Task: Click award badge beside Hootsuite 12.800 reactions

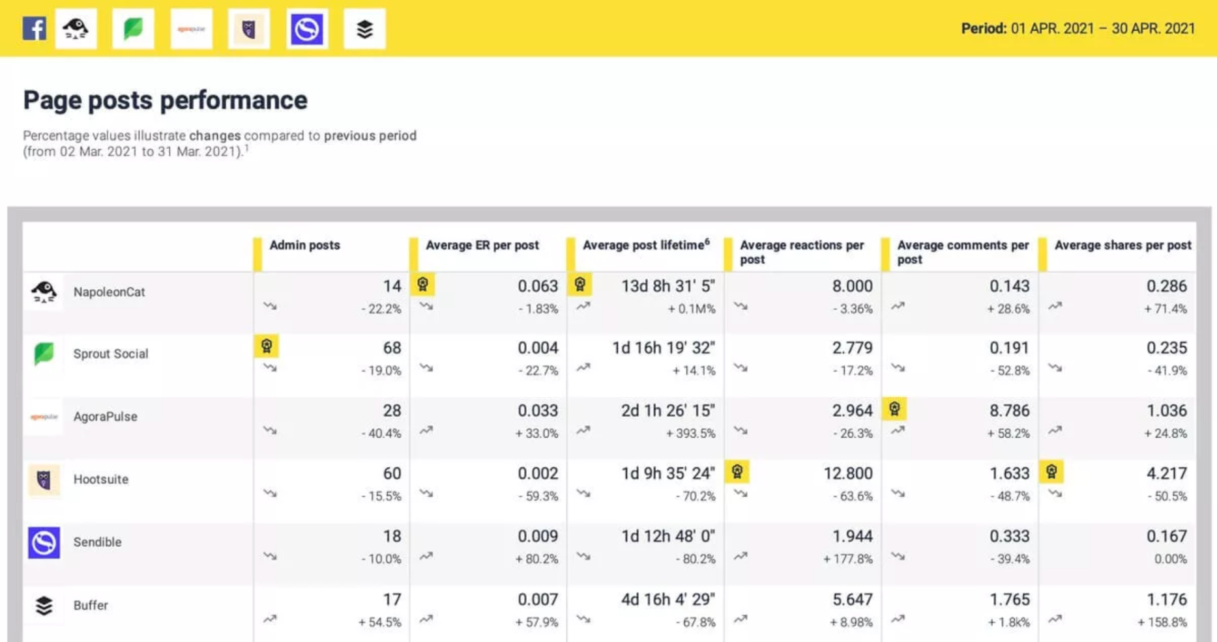Action: pos(737,471)
